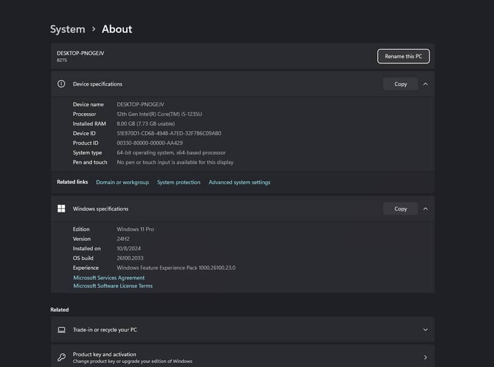Image resolution: width=494 pixels, height=367 pixels.
Task: Click the breadcrumb chevron between System and About
Action: click(x=94, y=29)
